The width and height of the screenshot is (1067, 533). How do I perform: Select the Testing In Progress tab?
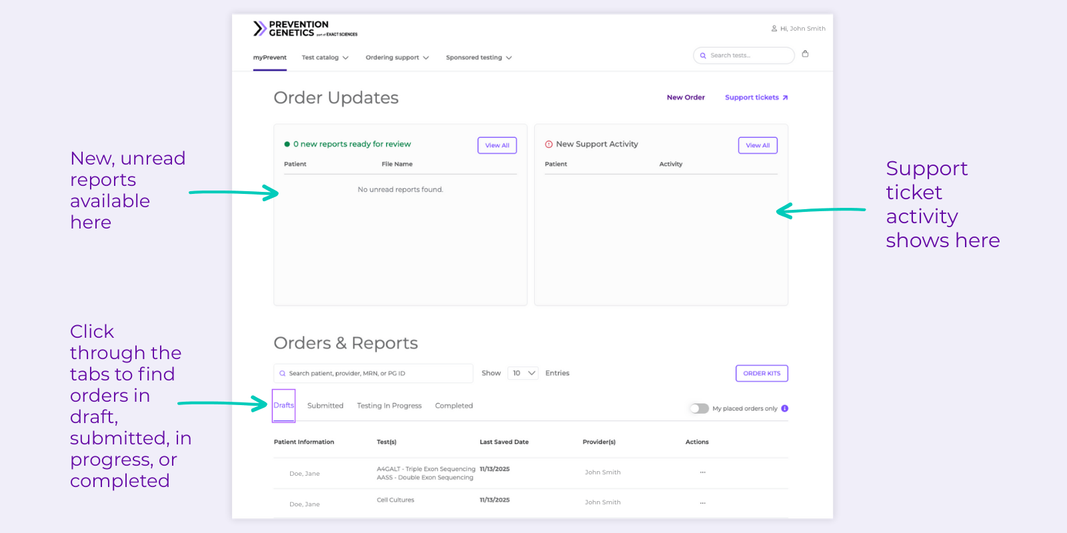coord(389,406)
